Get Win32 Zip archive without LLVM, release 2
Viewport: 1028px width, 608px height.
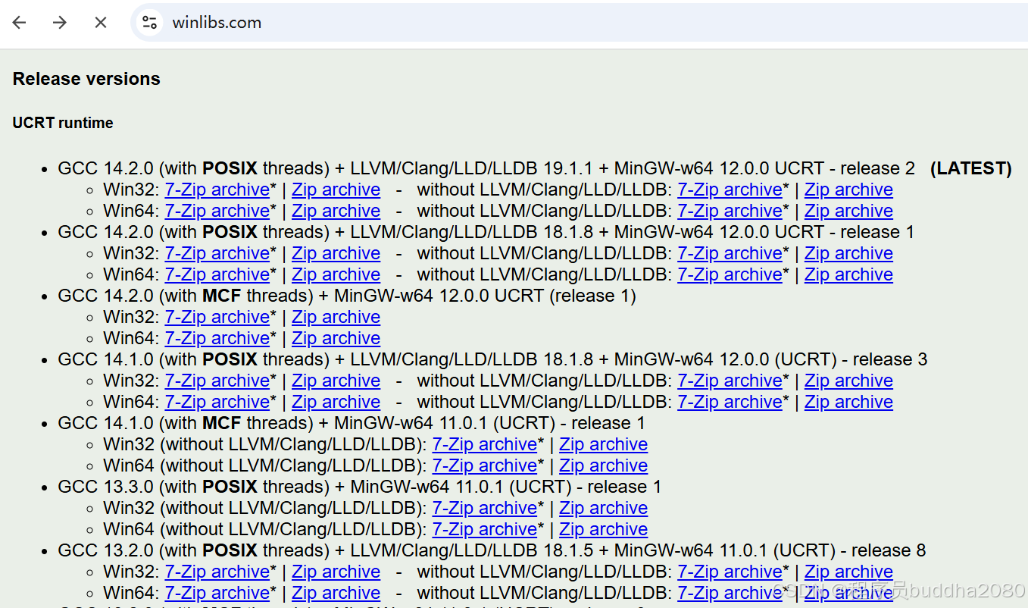coord(849,190)
